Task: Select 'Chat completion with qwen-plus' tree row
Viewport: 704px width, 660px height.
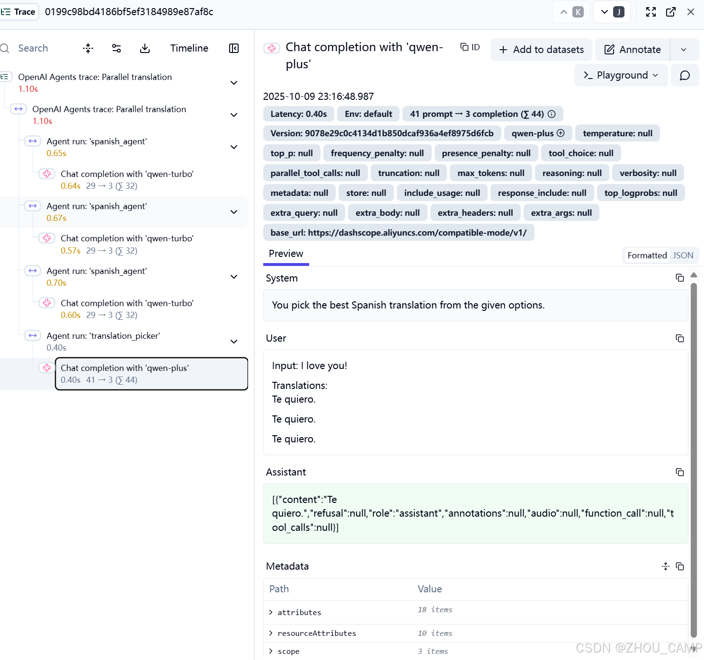Action: [151, 374]
